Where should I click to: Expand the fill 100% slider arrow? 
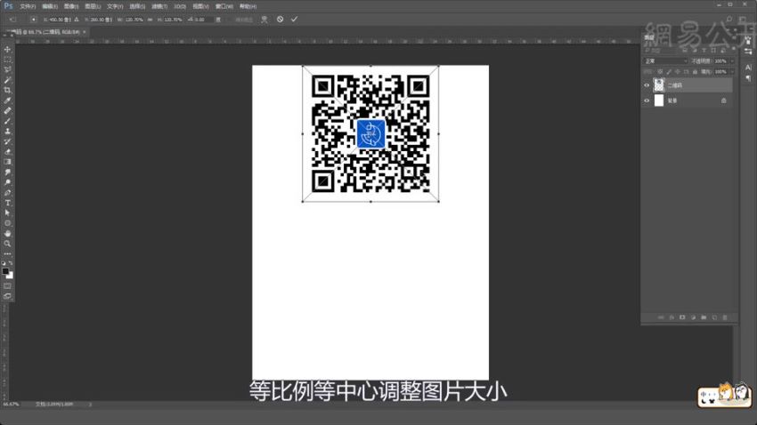732,72
